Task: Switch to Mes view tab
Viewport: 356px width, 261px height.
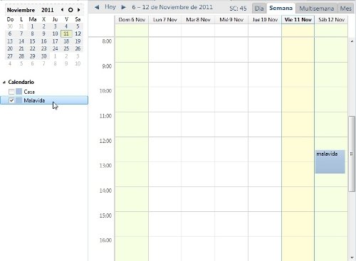Action: pyautogui.click(x=345, y=9)
